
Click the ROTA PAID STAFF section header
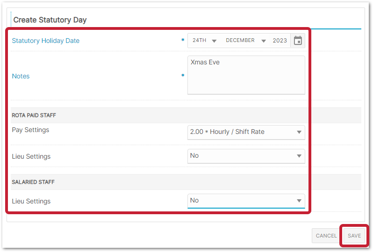coord(34,115)
